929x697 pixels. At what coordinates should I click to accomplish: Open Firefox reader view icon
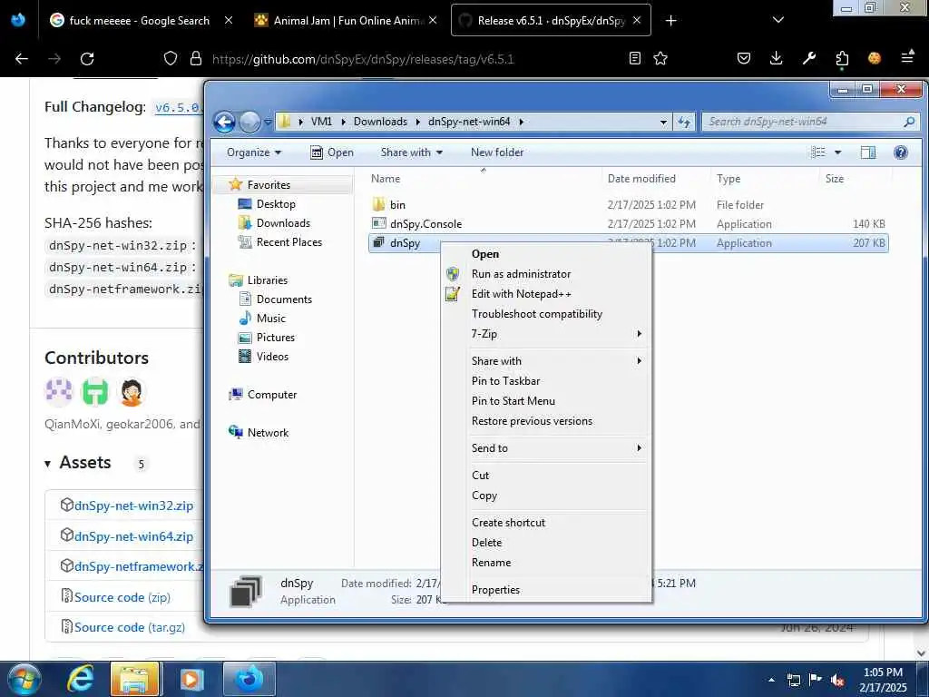(634, 58)
